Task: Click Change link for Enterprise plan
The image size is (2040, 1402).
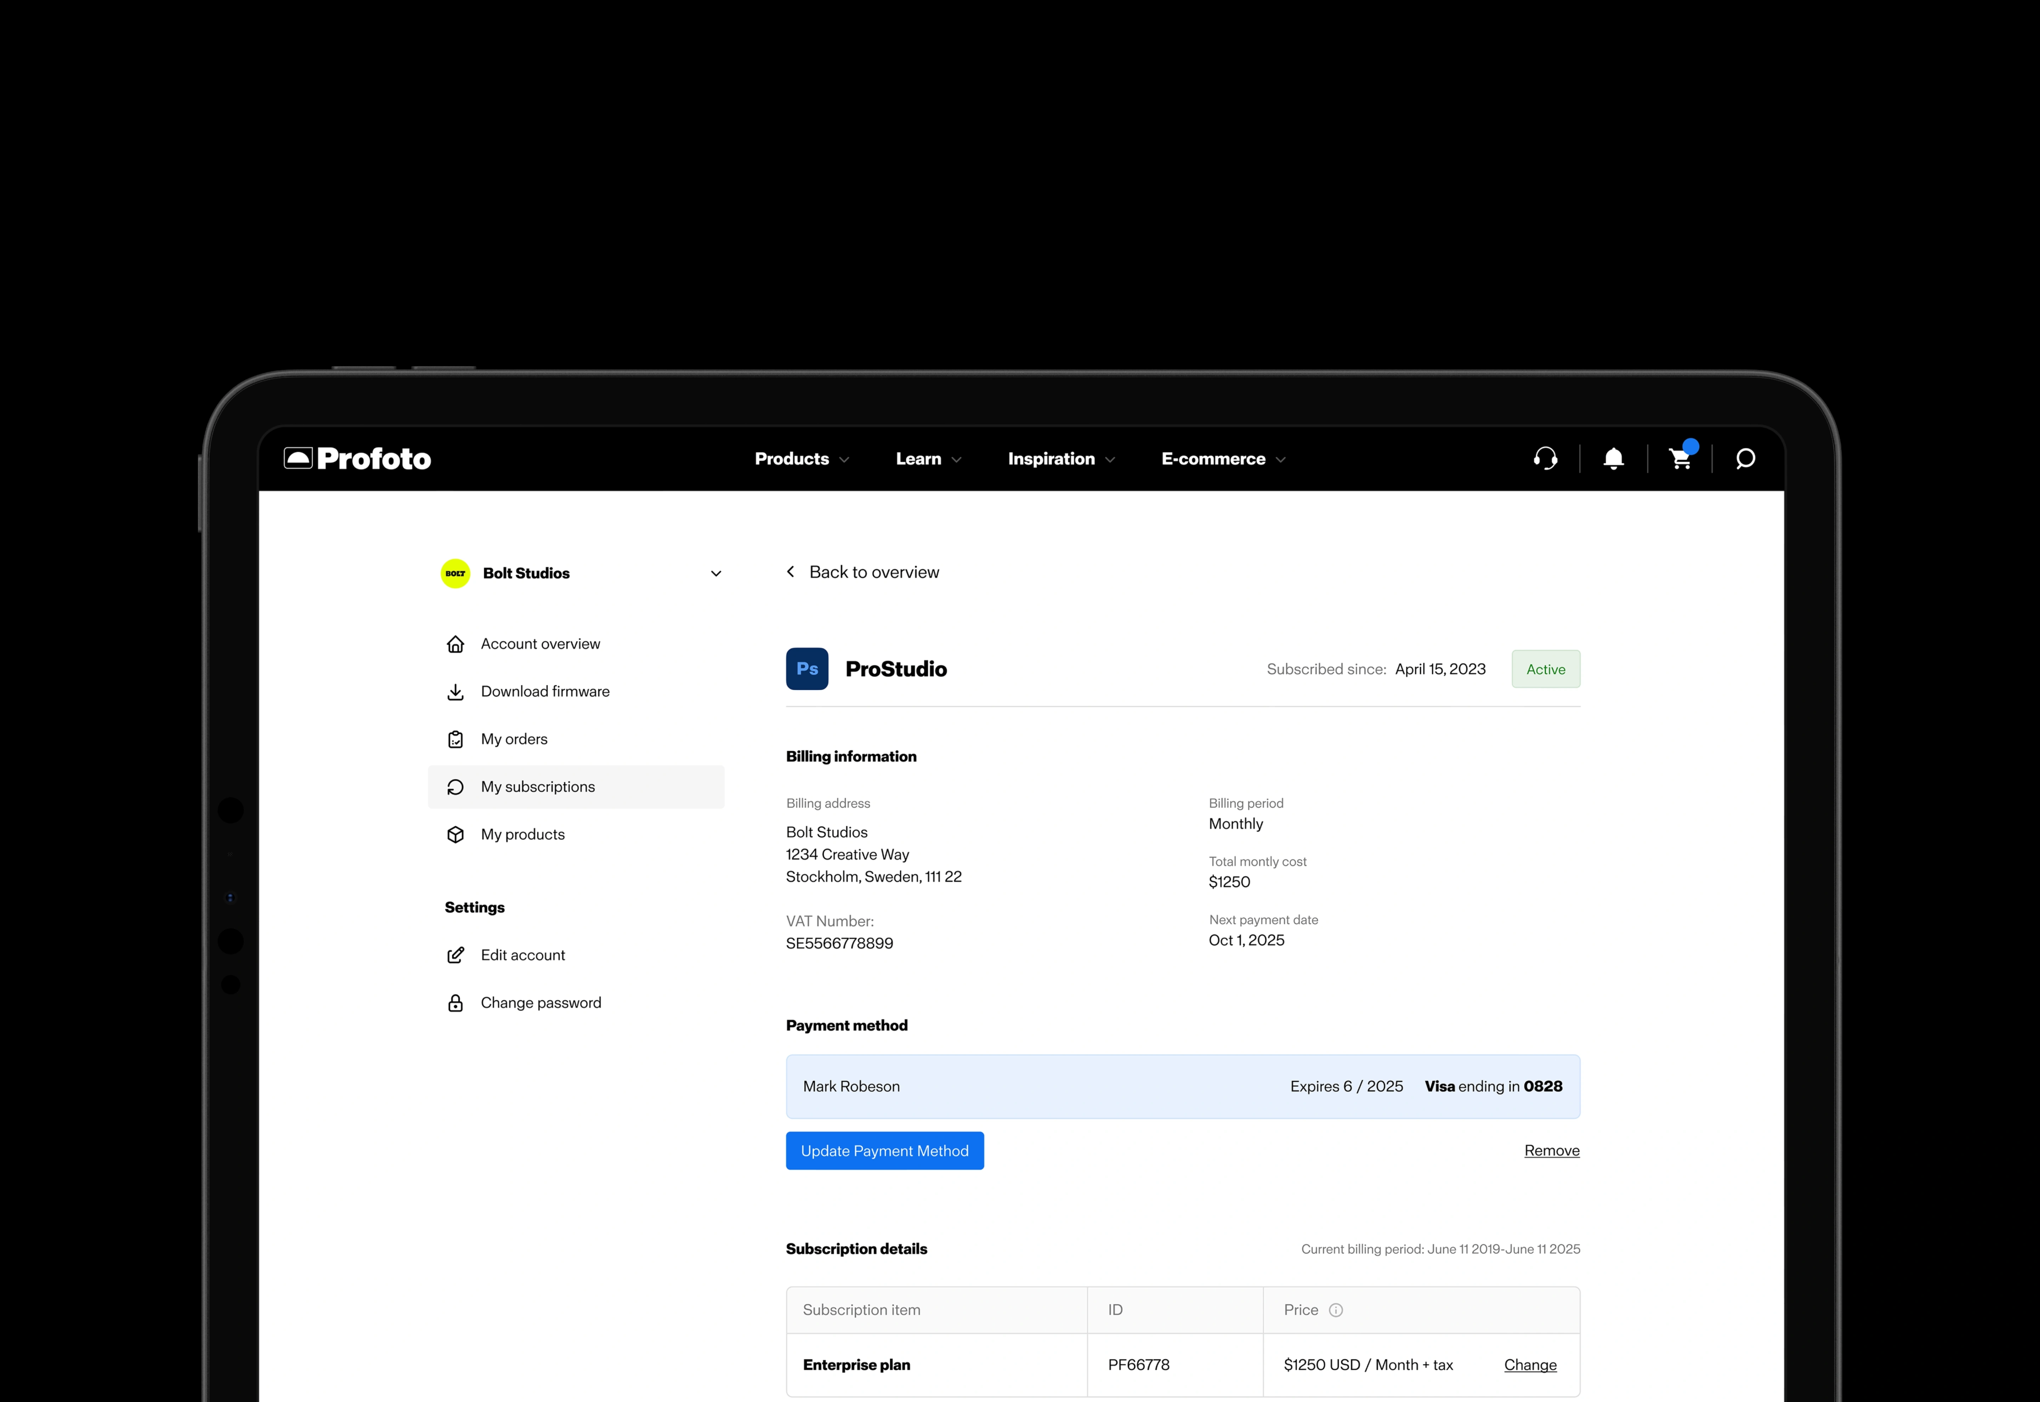Action: (1530, 1365)
